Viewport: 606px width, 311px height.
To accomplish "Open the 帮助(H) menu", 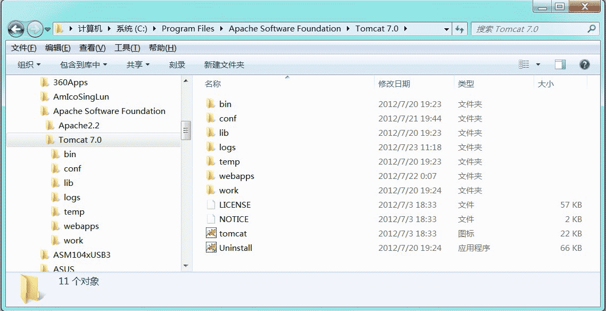I will [162, 48].
